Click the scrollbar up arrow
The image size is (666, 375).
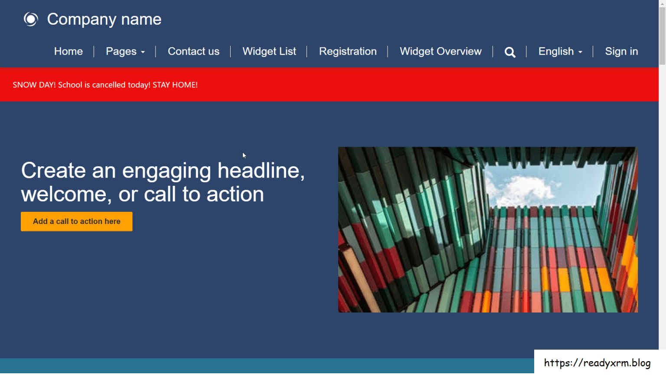coord(663,3)
